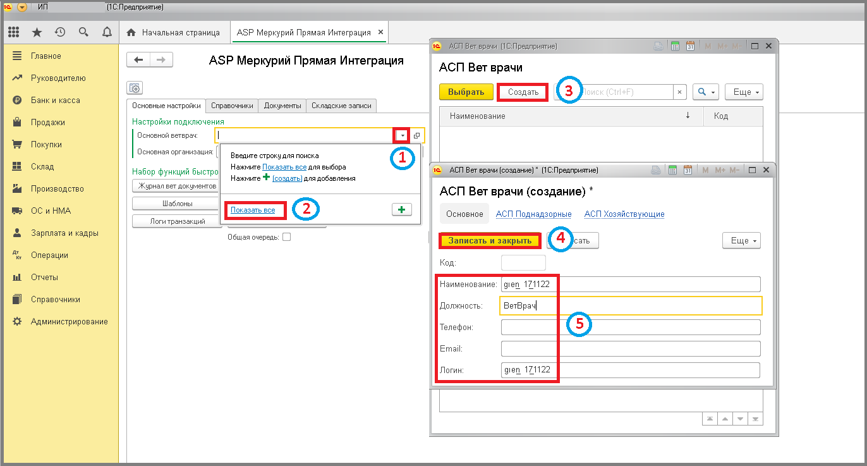
Task: Open Favorites star icon
Action: click(x=37, y=32)
